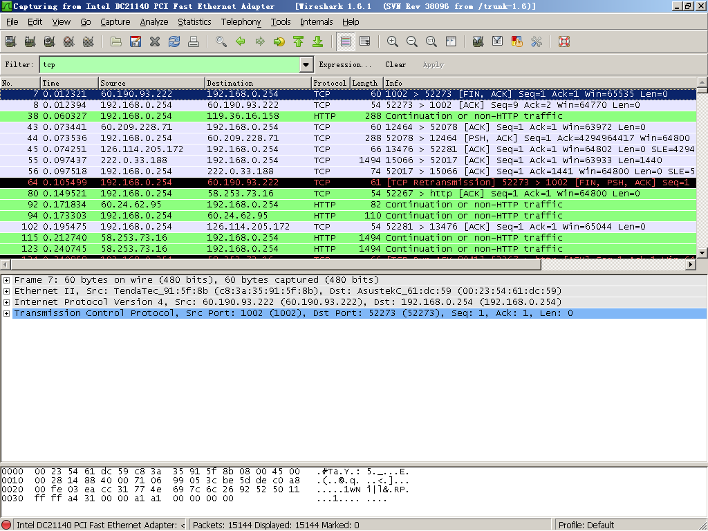Viewport: 708px width, 531px height.
Task: Open the Telephony menu
Action: 241,21
